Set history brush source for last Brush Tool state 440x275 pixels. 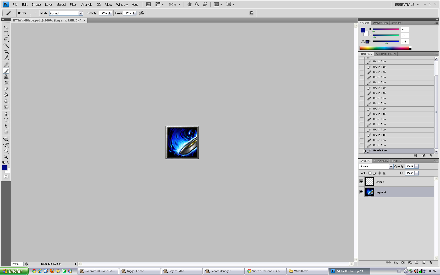pyautogui.click(x=362, y=151)
